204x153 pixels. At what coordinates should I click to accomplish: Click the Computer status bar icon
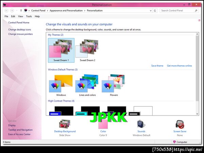point(174,142)
